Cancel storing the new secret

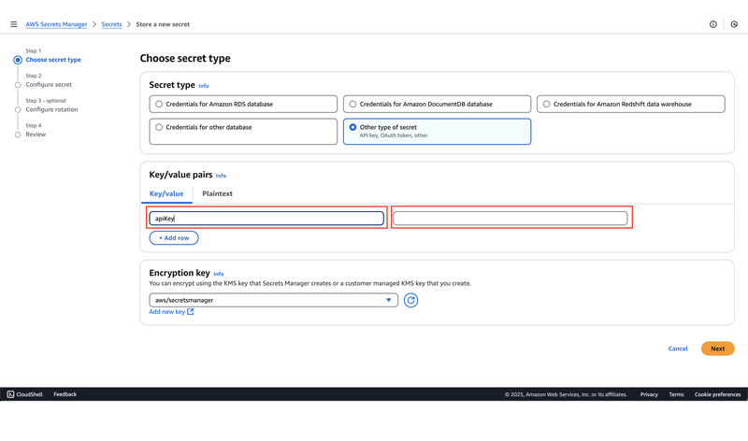678,349
